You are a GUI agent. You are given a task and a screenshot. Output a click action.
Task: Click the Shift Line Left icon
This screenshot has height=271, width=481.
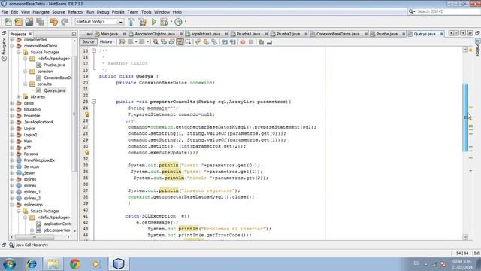[225, 42]
